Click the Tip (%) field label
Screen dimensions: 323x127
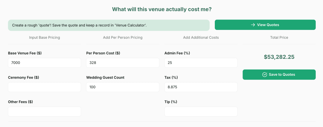(x=171, y=102)
